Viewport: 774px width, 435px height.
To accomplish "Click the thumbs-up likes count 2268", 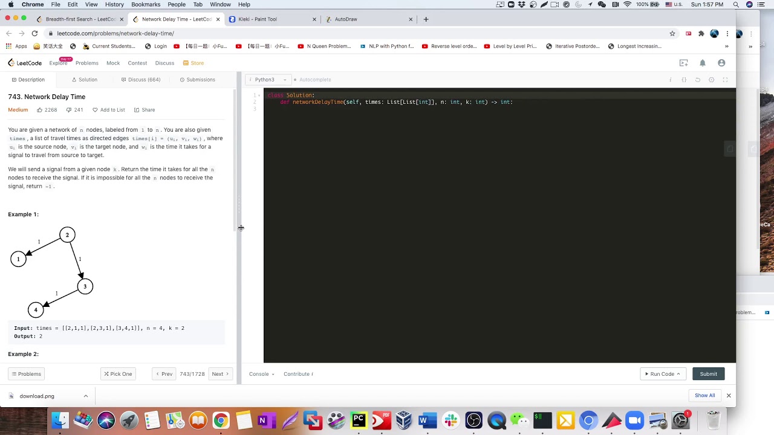I will [x=47, y=110].
